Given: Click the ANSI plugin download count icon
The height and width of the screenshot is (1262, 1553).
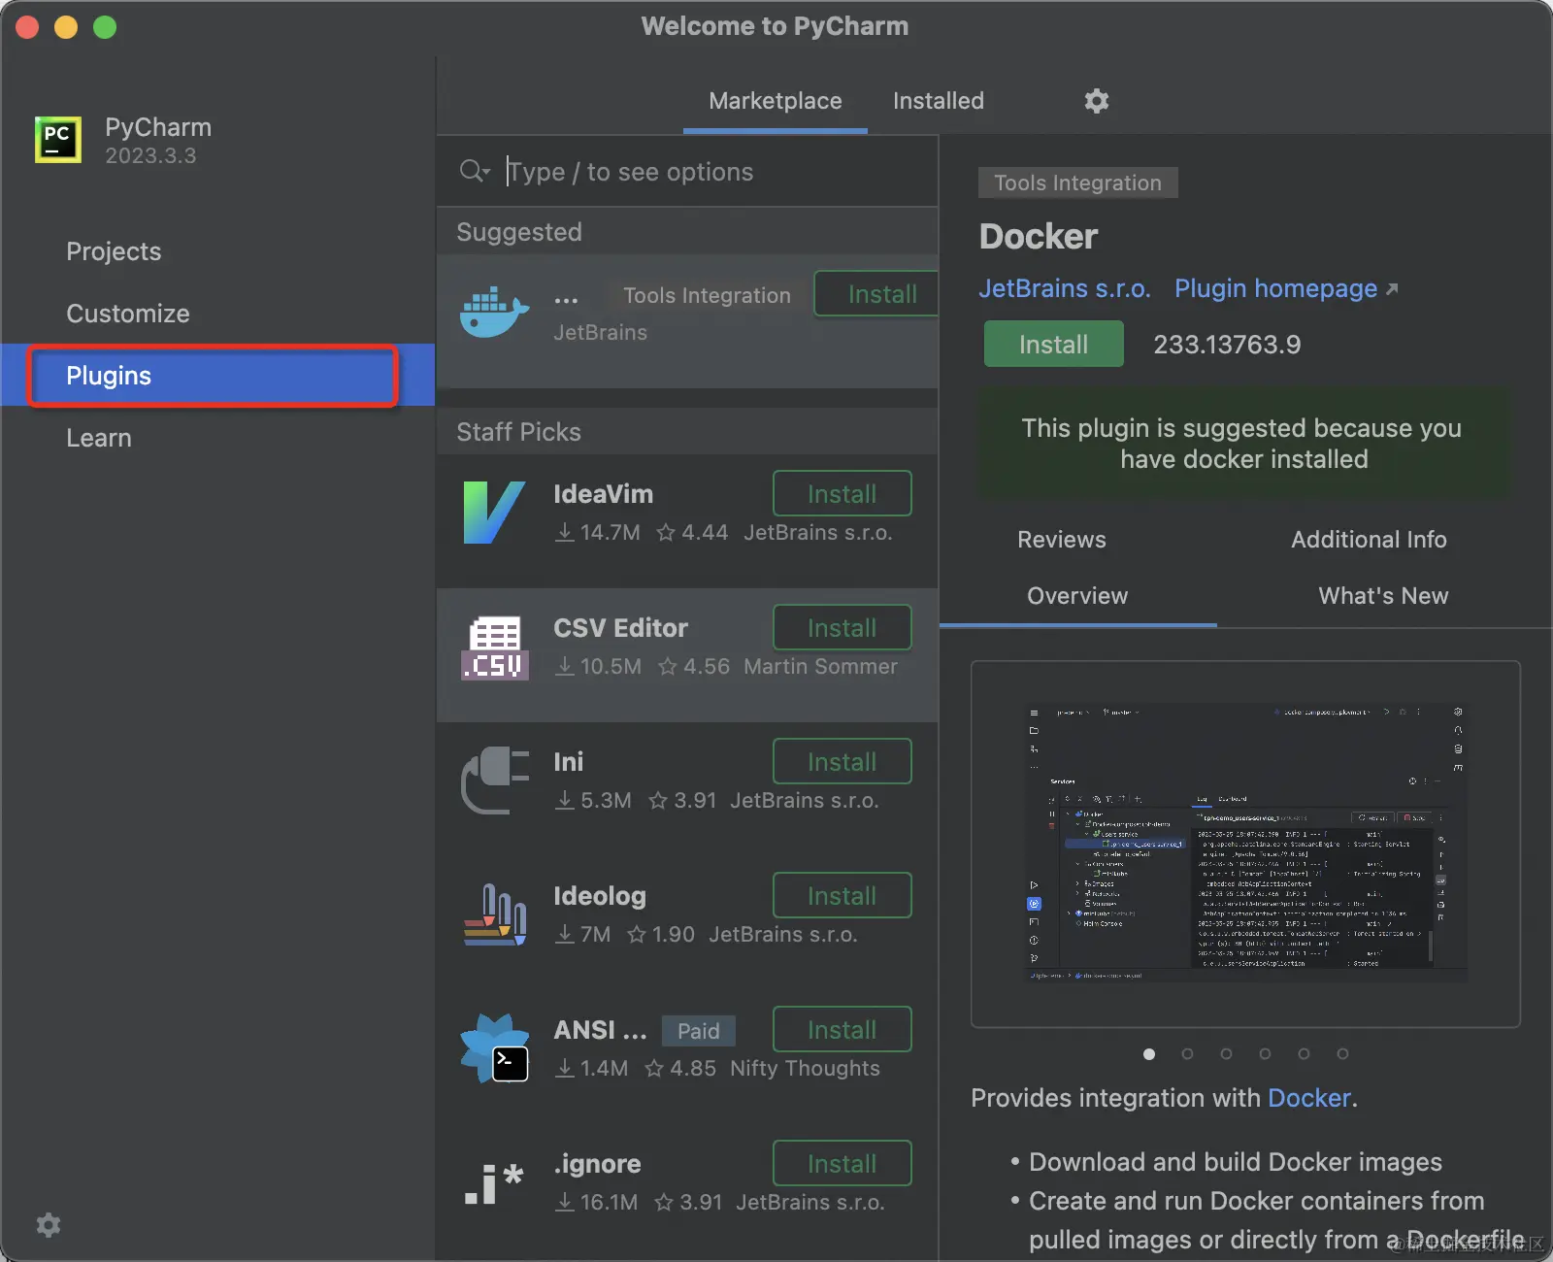Looking at the screenshot, I should [x=564, y=1069].
